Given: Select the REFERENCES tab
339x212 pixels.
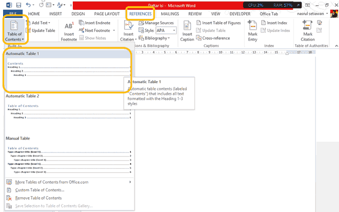Looking at the screenshot, I should click(x=141, y=14).
